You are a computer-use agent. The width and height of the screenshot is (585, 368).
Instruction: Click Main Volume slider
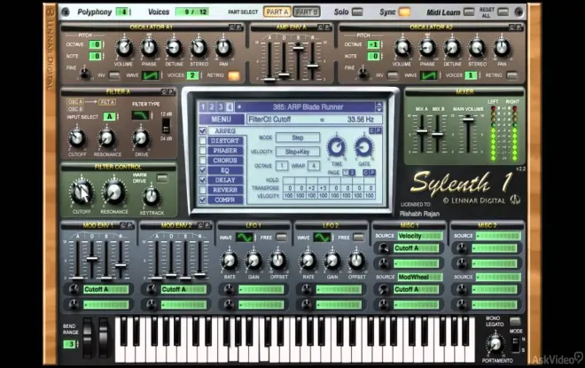pyautogui.click(x=468, y=119)
